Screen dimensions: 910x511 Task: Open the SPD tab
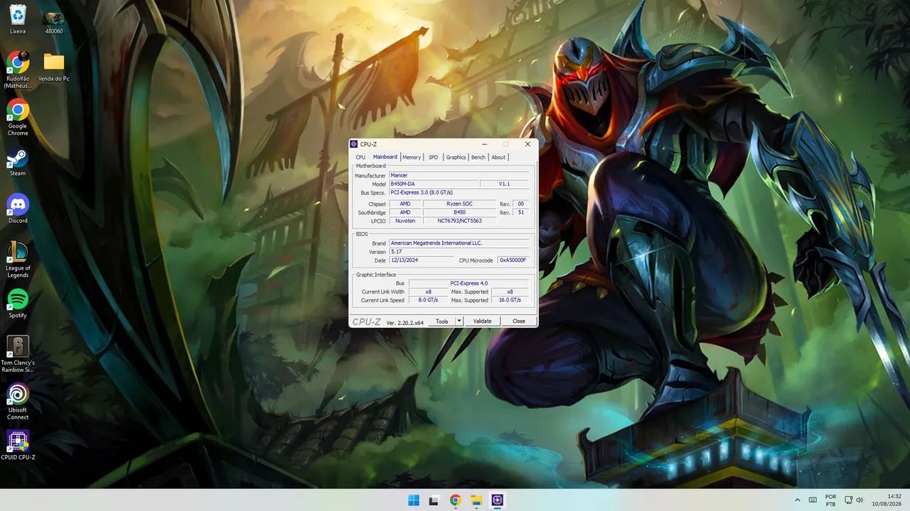[x=433, y=157]
